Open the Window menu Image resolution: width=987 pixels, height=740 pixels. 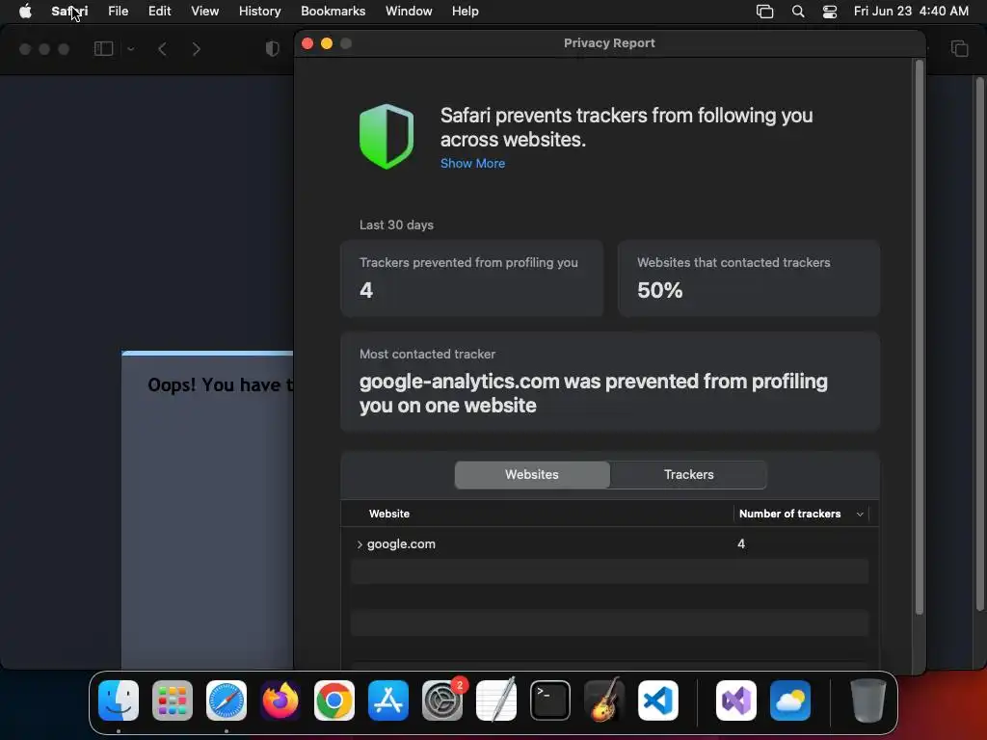tap(409, 12)
